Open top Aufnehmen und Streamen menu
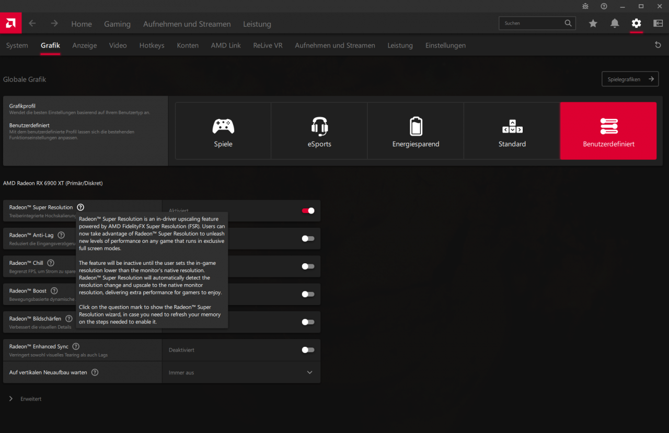The height and width of the screenshot is (433, 669). (x=187, y=24)
